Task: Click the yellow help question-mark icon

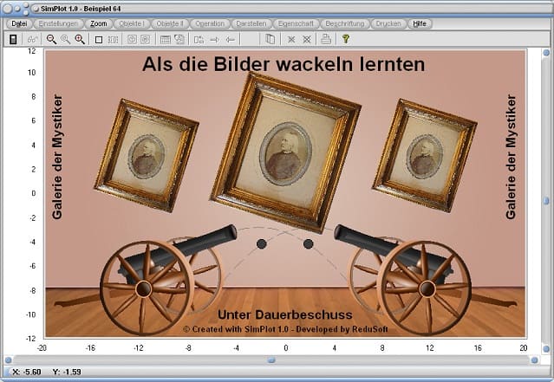Action: pos(346,39)
